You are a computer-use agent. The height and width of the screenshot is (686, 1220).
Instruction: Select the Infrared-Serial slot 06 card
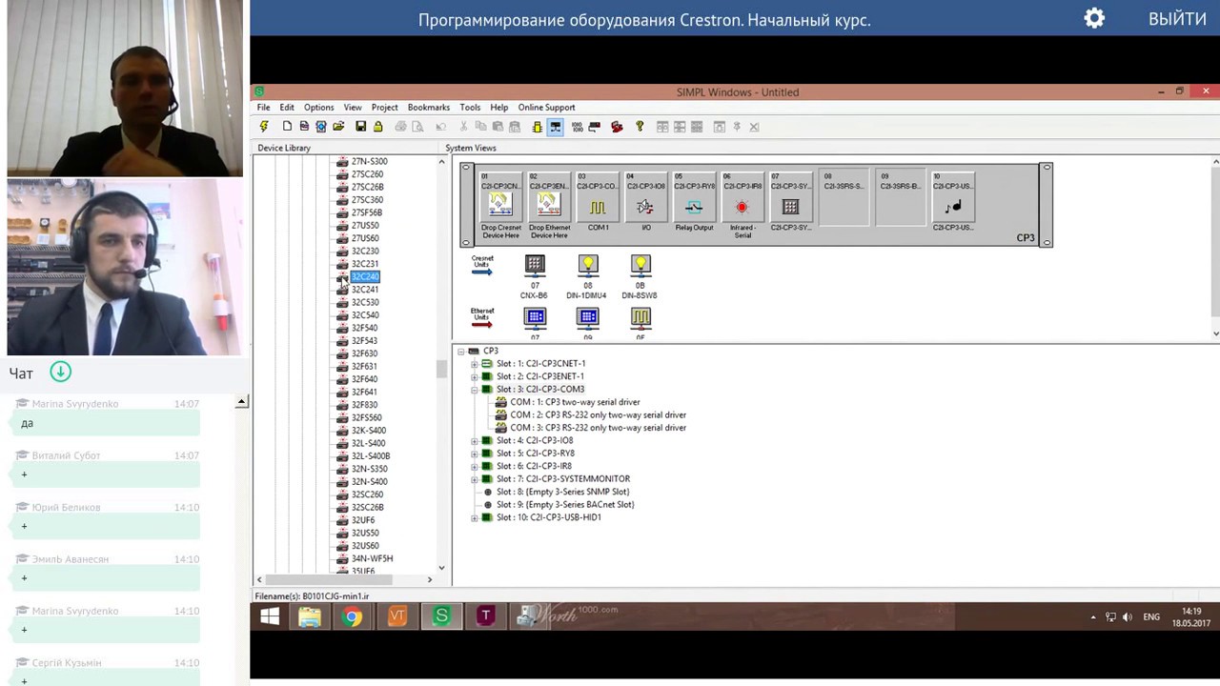742,204
